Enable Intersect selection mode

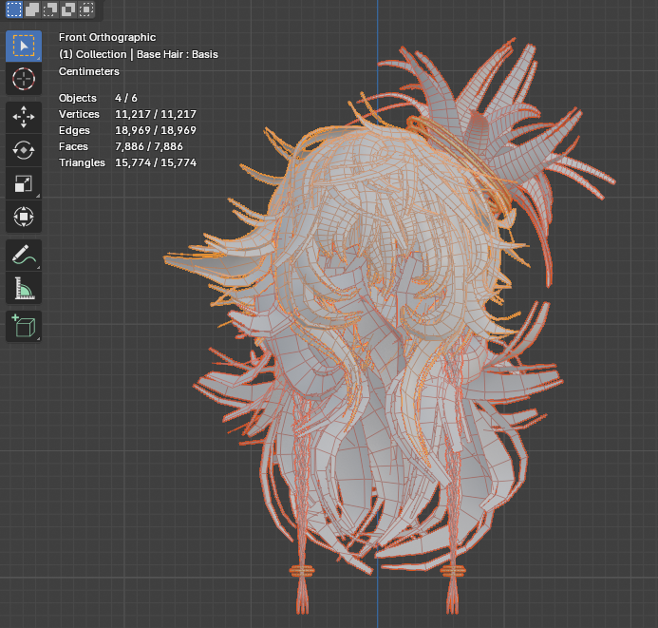86,10
